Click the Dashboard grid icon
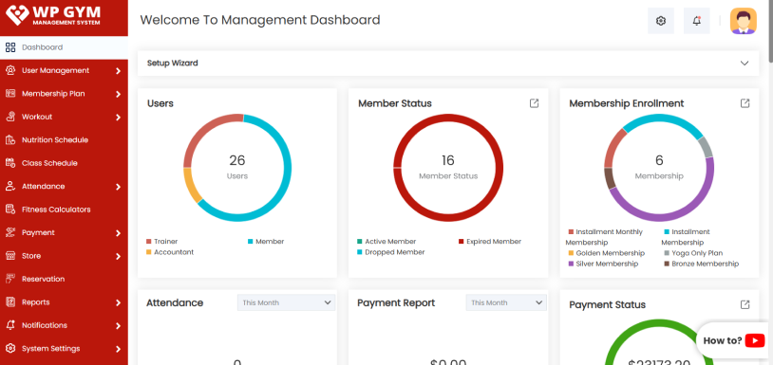 pos(10,47)
